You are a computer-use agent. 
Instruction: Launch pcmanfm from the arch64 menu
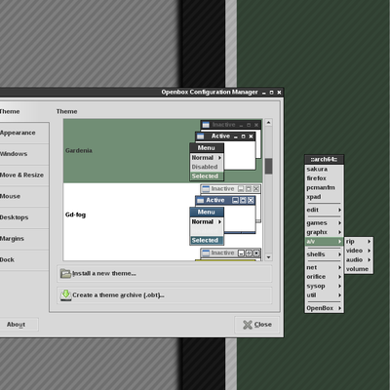[x=324, y=187]
